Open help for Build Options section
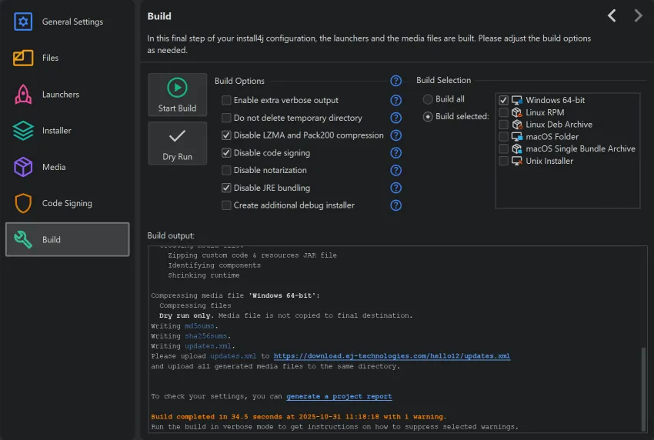 click(395, 81)
